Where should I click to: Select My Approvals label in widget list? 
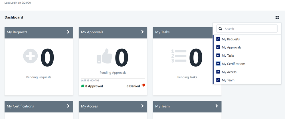point(231,47)
